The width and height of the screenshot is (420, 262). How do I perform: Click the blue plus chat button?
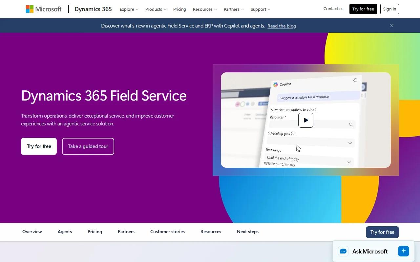pos(404,251)
